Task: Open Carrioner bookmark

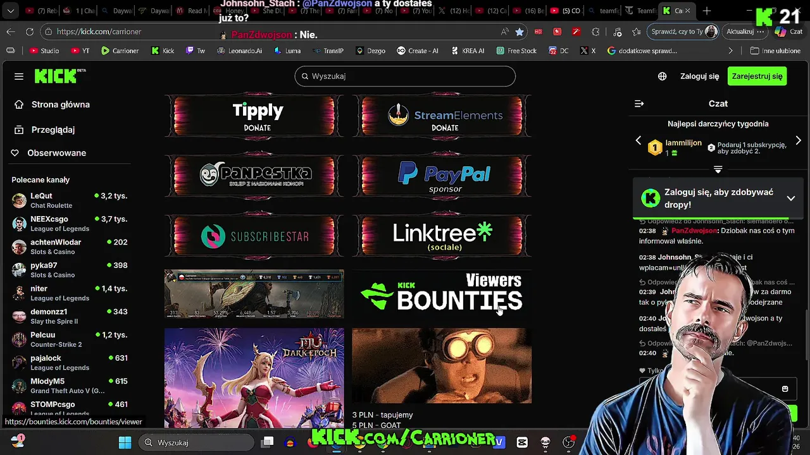Action: tap(120, 51)
